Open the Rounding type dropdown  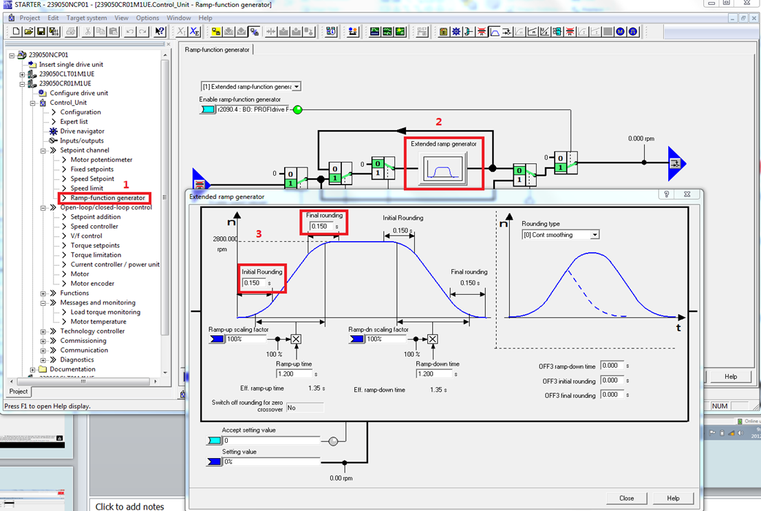[594, 235]
